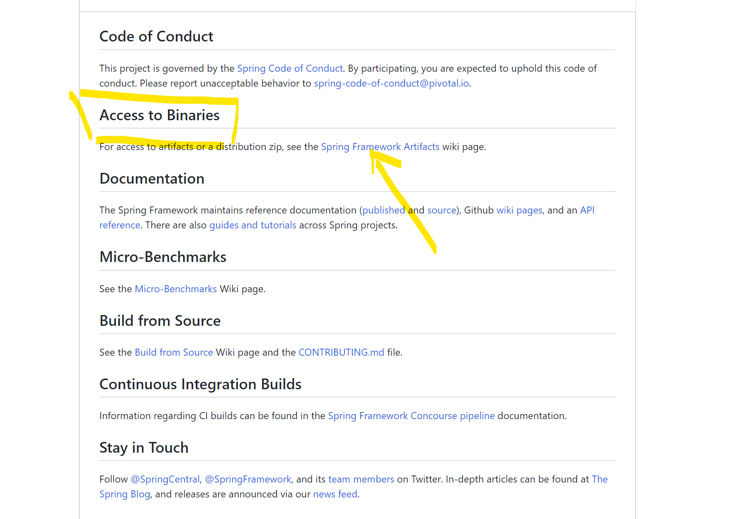
Task: Click the Continuous Integration Builds heading
Action: (x=200, y=384)
